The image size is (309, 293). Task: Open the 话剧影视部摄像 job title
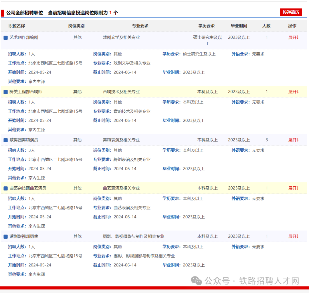coord(24,236)
